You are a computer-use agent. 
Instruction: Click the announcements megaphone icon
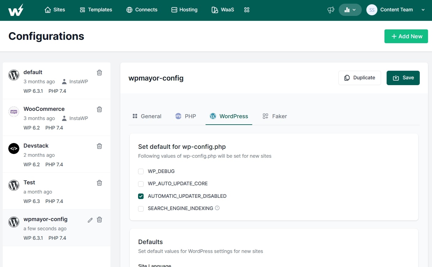331,10
